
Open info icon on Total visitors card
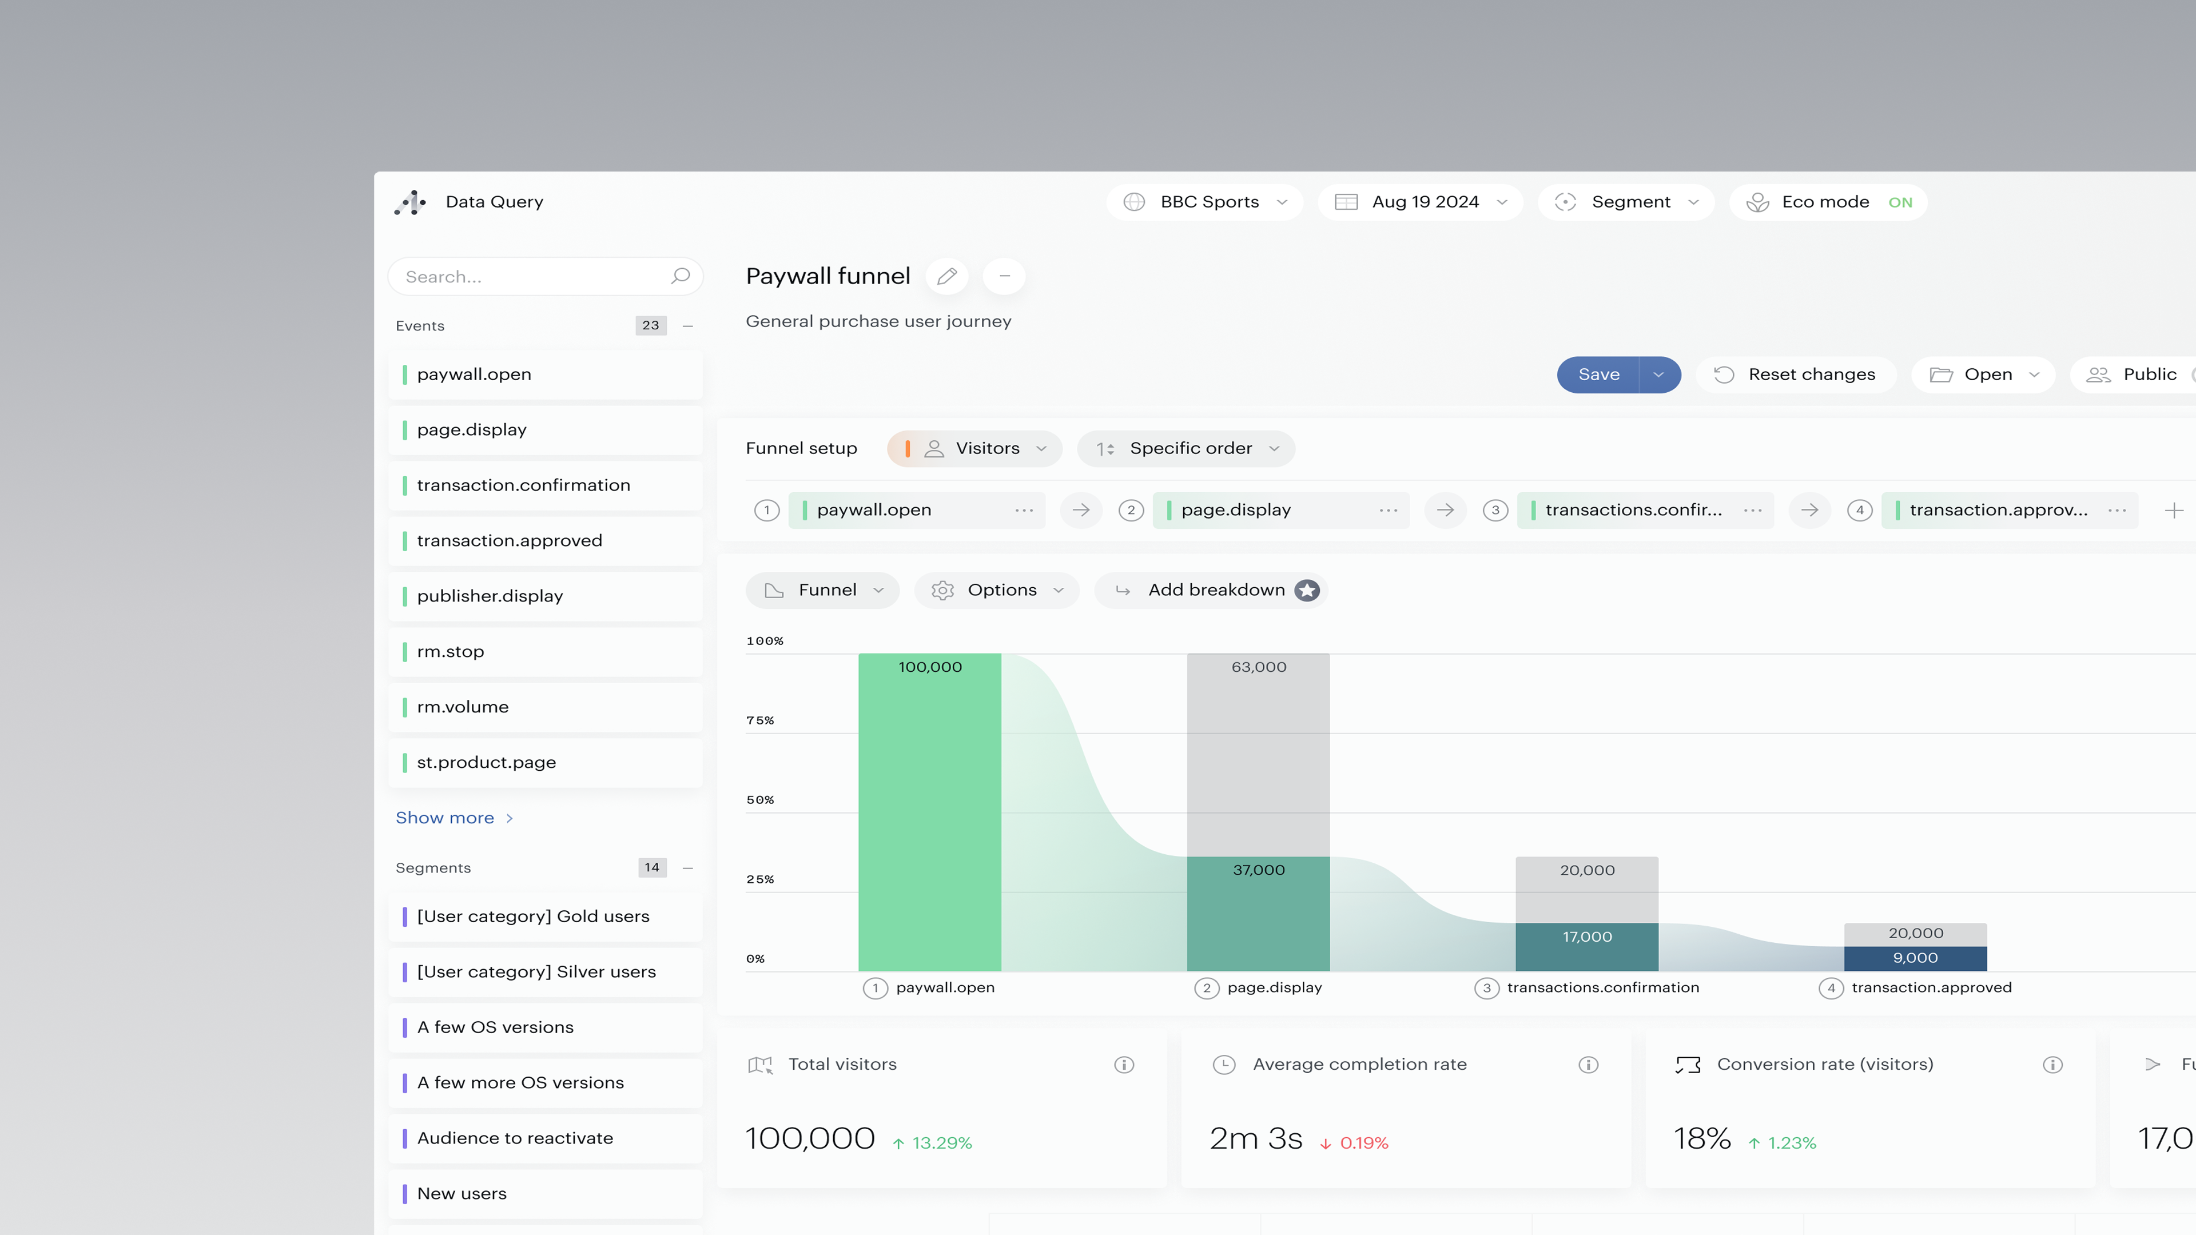click(x=1124, y=1065)
